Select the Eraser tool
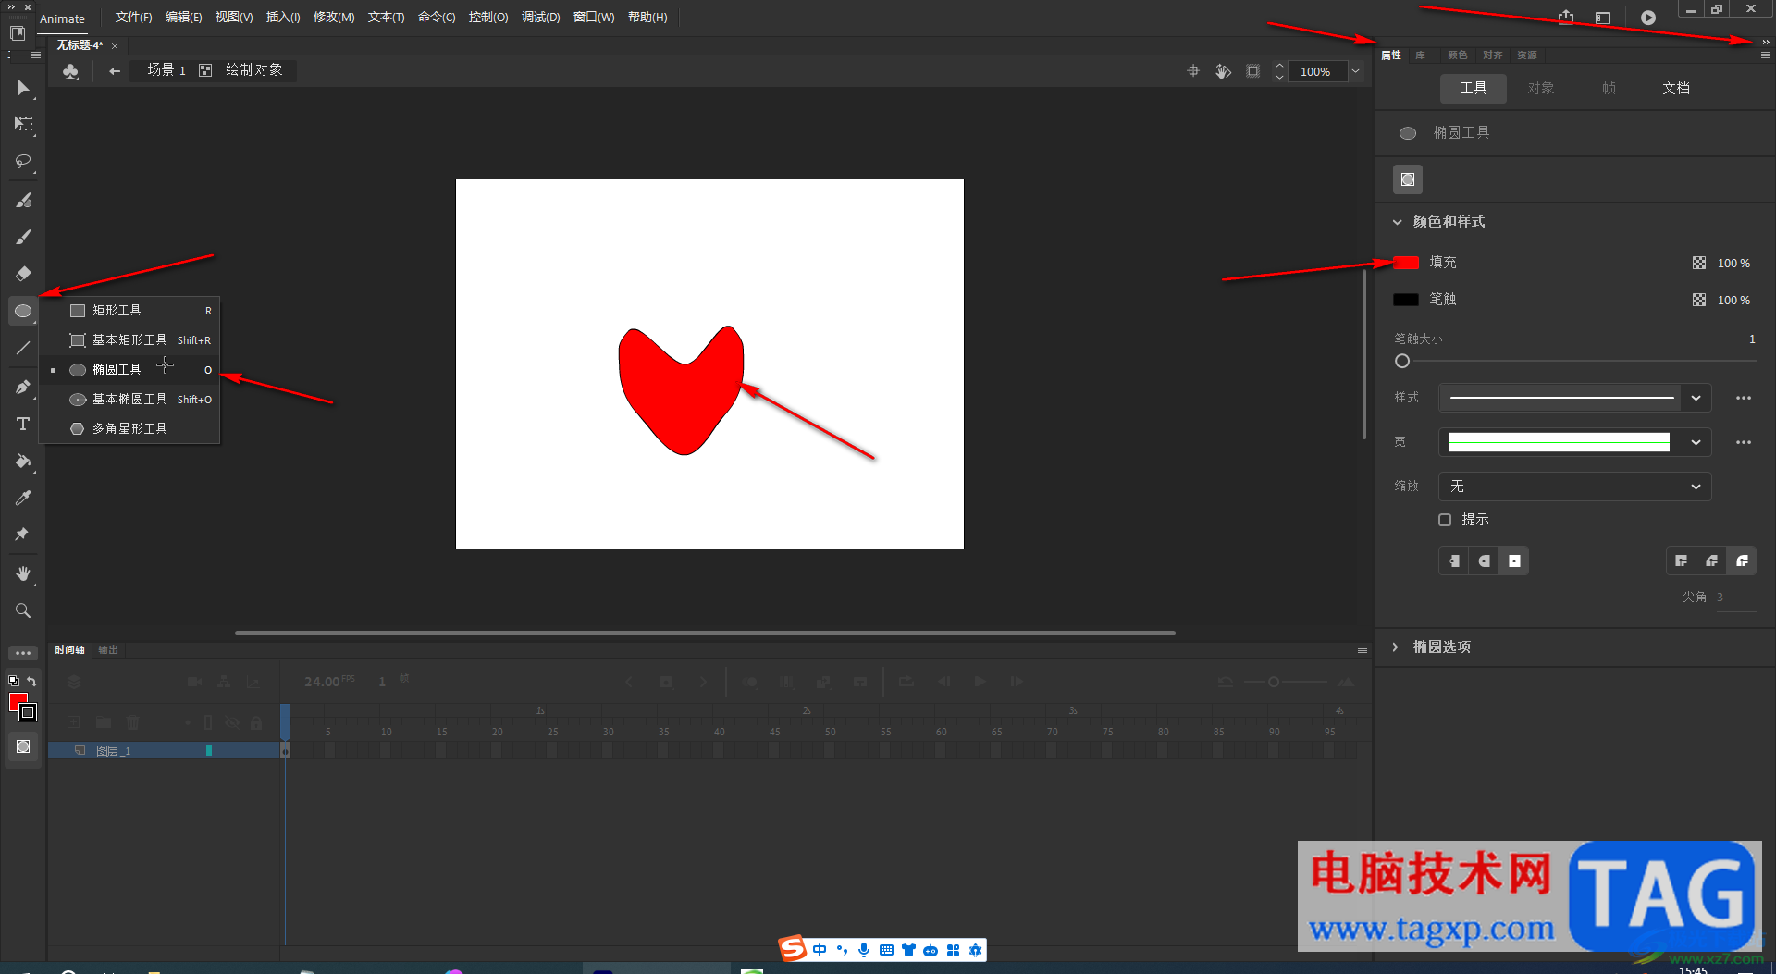This screenshot has width=1776, height=974. coord(23,274)
